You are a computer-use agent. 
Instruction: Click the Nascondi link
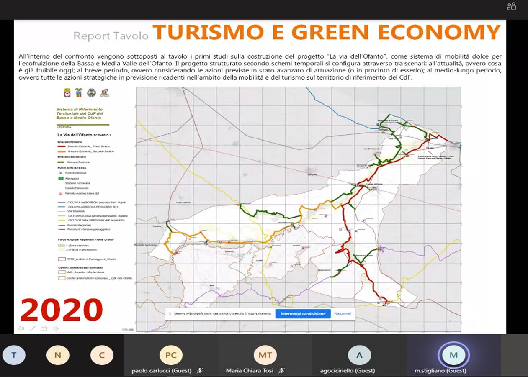pos(343,313)
